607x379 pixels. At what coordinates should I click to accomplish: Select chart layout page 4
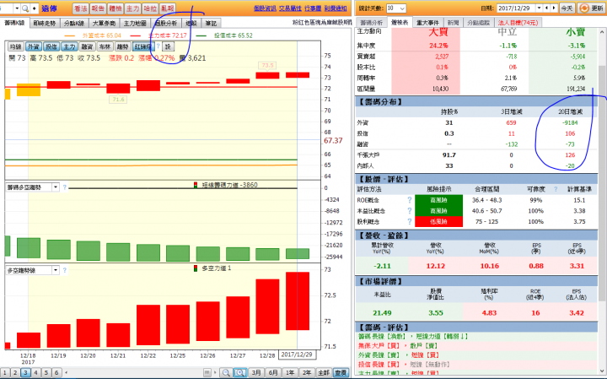coord(36,373)
